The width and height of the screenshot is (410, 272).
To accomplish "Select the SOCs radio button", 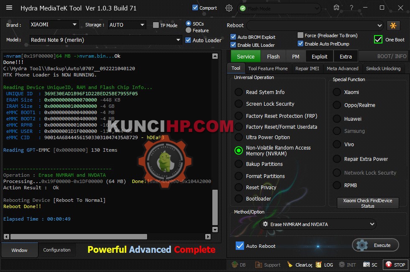I will (x=188, y=23).
